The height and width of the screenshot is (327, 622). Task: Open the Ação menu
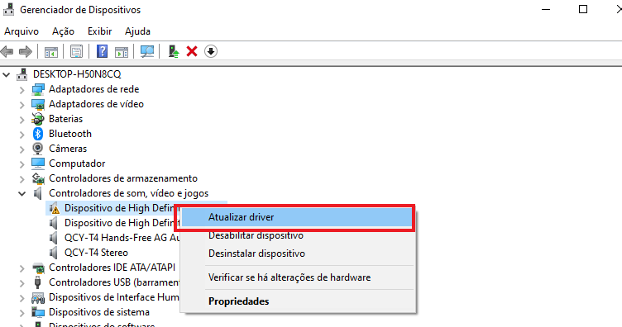coord(63,31)
